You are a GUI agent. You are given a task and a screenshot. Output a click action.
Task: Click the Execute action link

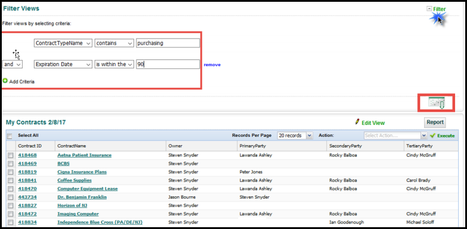(x=446, y=136)
